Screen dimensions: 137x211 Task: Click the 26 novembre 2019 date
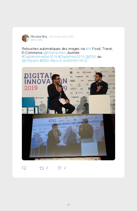[61, 37]
